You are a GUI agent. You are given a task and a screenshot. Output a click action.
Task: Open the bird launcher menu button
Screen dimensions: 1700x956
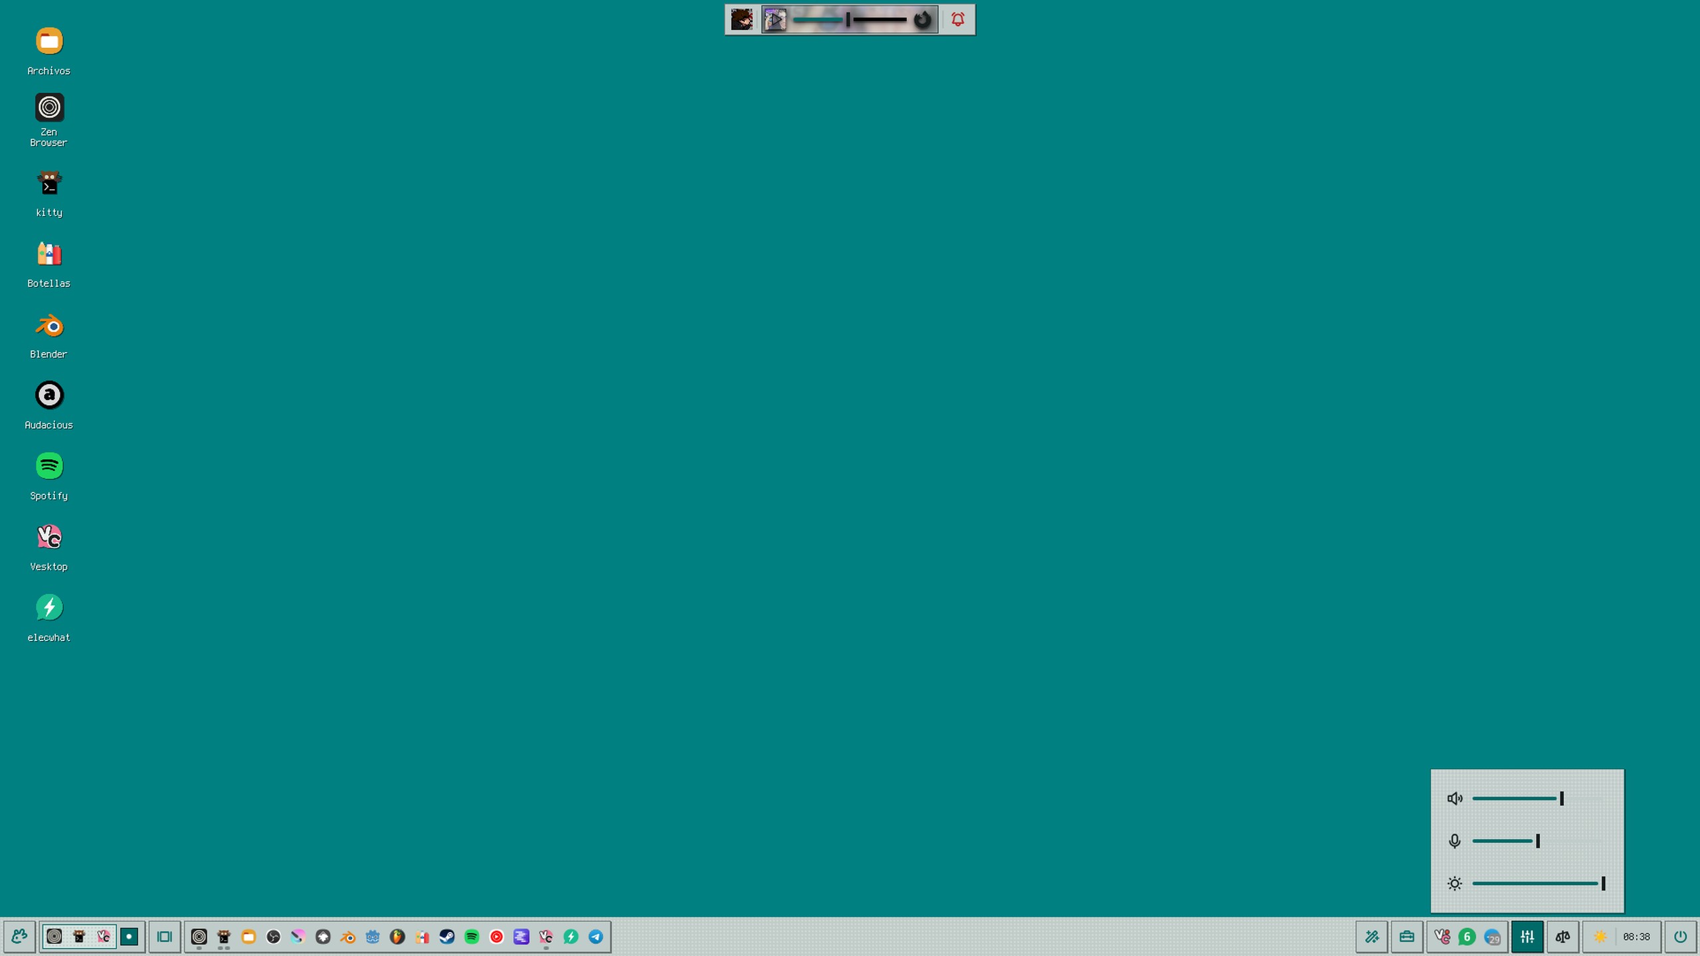19,937
